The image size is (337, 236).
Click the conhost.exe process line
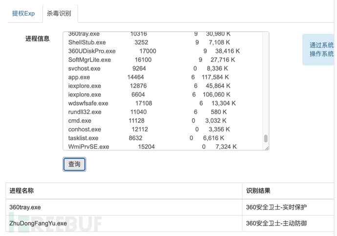click(x=149, y=129)
